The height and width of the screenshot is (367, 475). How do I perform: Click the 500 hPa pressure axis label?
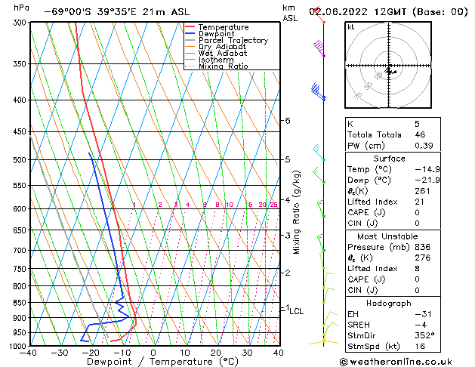pyautogui.click(x=20, y=159)
